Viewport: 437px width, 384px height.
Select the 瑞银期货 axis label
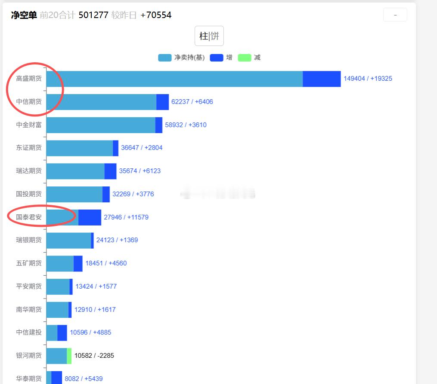click(x=29, y=240)
